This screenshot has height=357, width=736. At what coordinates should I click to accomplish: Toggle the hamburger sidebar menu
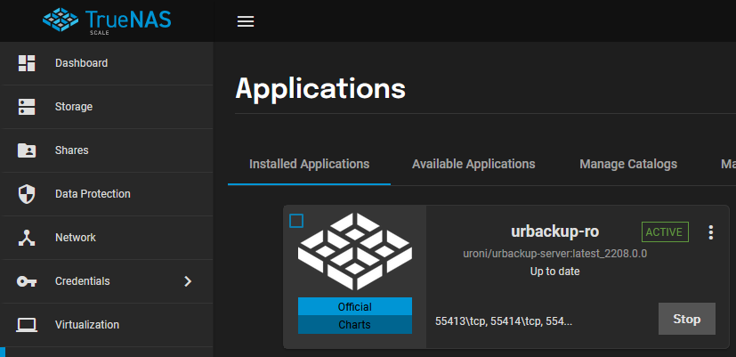(x=246, y=21)
